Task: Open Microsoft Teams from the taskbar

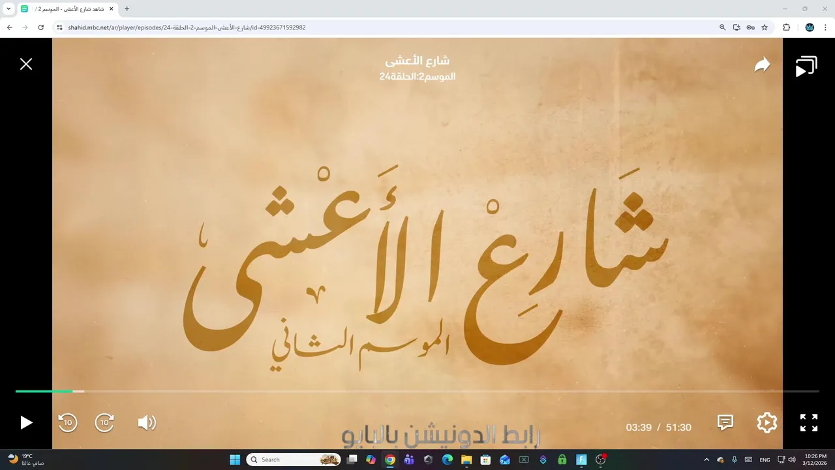Action: 409,460
